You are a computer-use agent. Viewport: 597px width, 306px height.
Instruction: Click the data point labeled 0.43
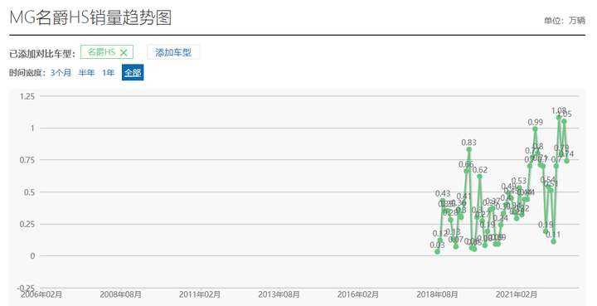point(443,201)
